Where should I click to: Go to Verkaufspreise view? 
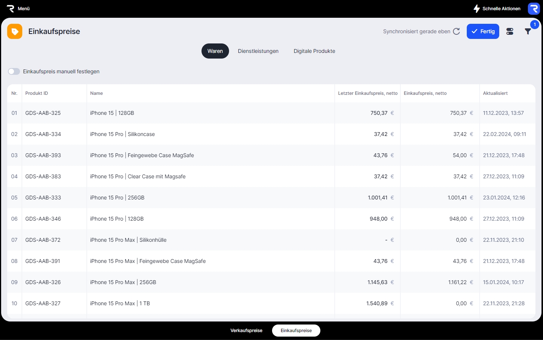coord(246,331)
